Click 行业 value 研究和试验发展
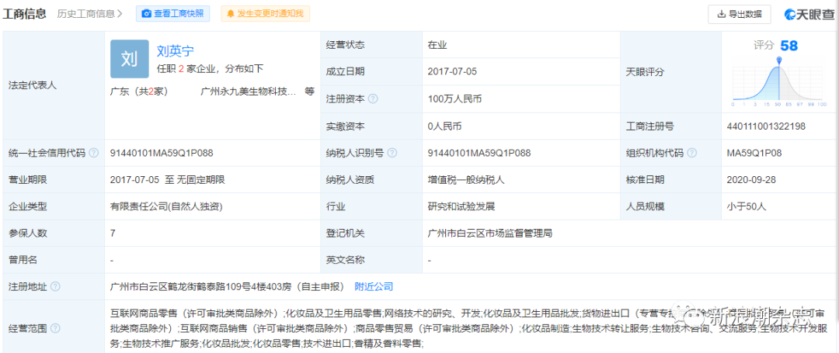839x353 pixels. pyautogui.click(x=461, y=206)
